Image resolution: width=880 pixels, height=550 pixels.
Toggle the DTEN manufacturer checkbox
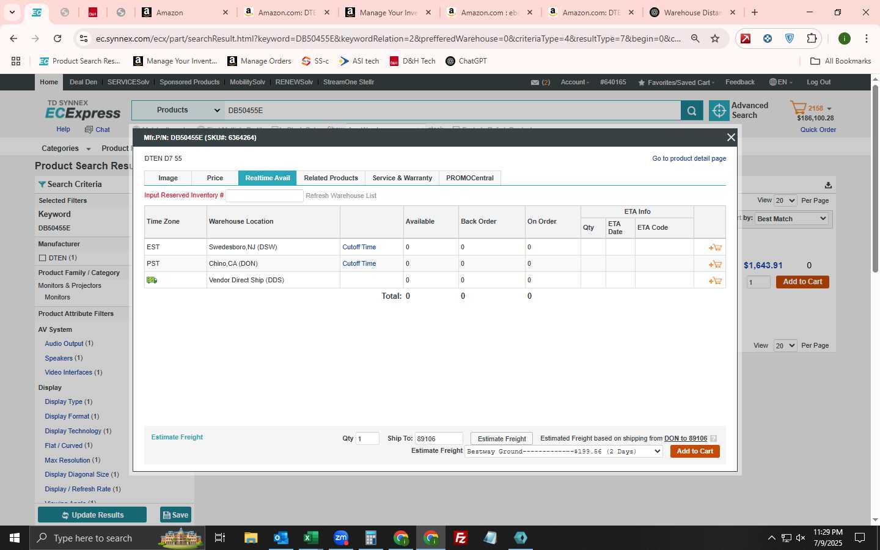coord(43,258)
